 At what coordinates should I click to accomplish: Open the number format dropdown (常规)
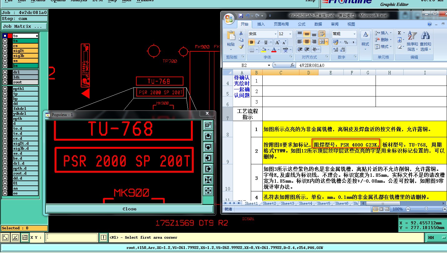point(354,34)
